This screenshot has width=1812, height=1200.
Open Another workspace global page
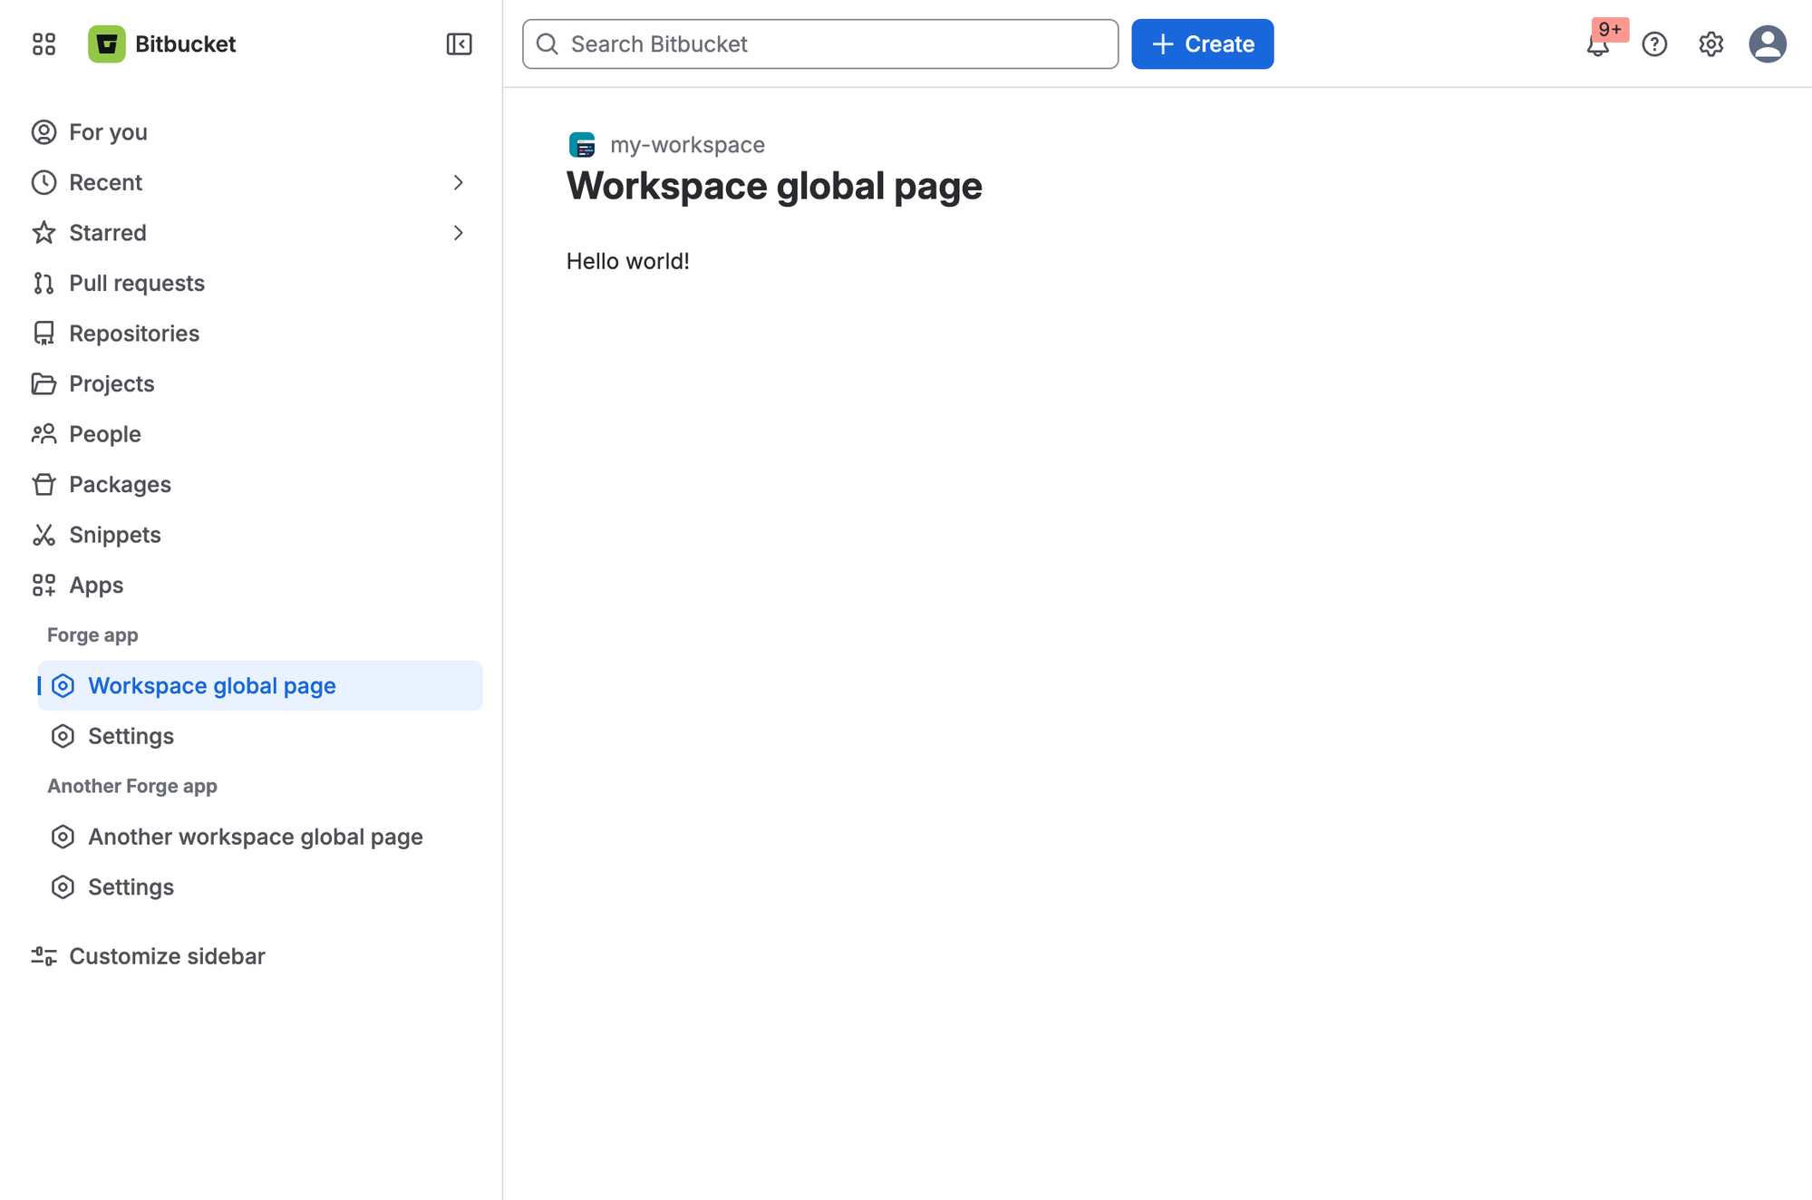(260, 836)
